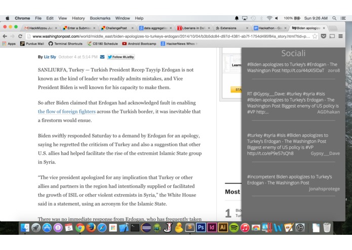
Task: Launch Photoshop from the Dock
Action: pyautogui.click(x=201, y=228)
